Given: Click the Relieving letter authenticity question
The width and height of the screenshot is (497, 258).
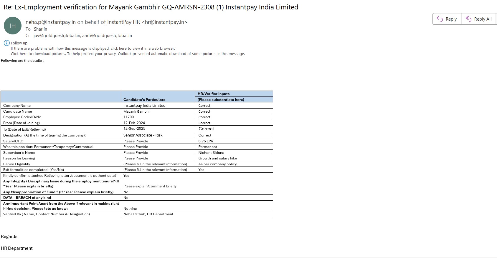Looking at the screenshot, I should point(60,176).
